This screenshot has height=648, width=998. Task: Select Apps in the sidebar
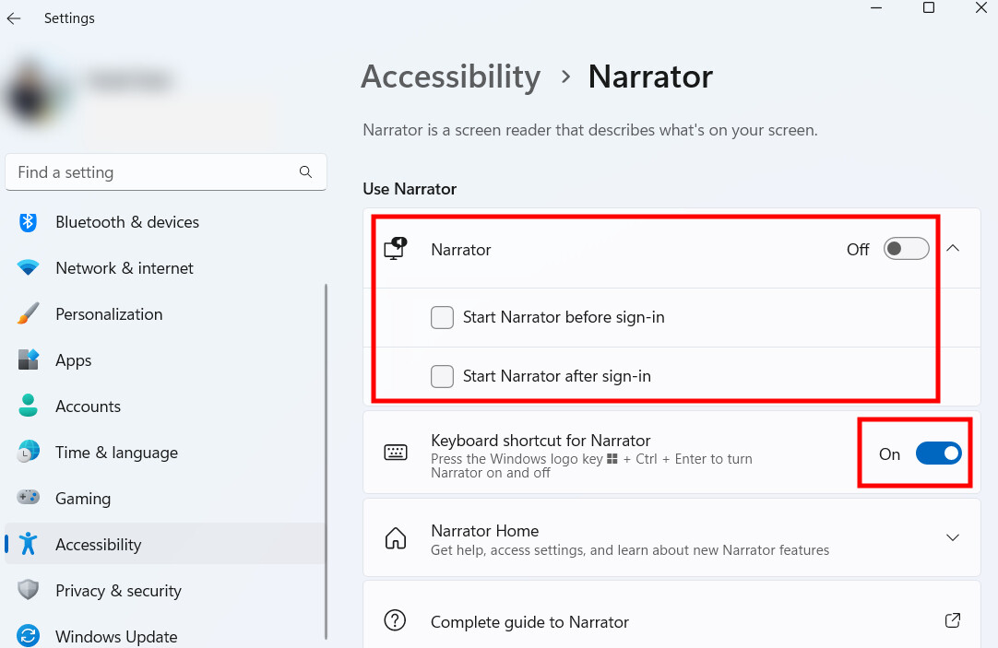[x=165, y=359]
